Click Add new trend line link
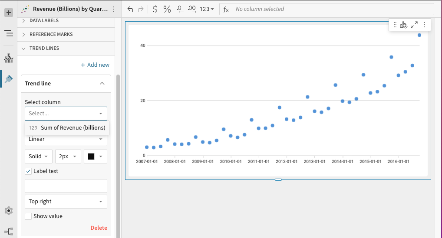 click(x=95, y=65)
